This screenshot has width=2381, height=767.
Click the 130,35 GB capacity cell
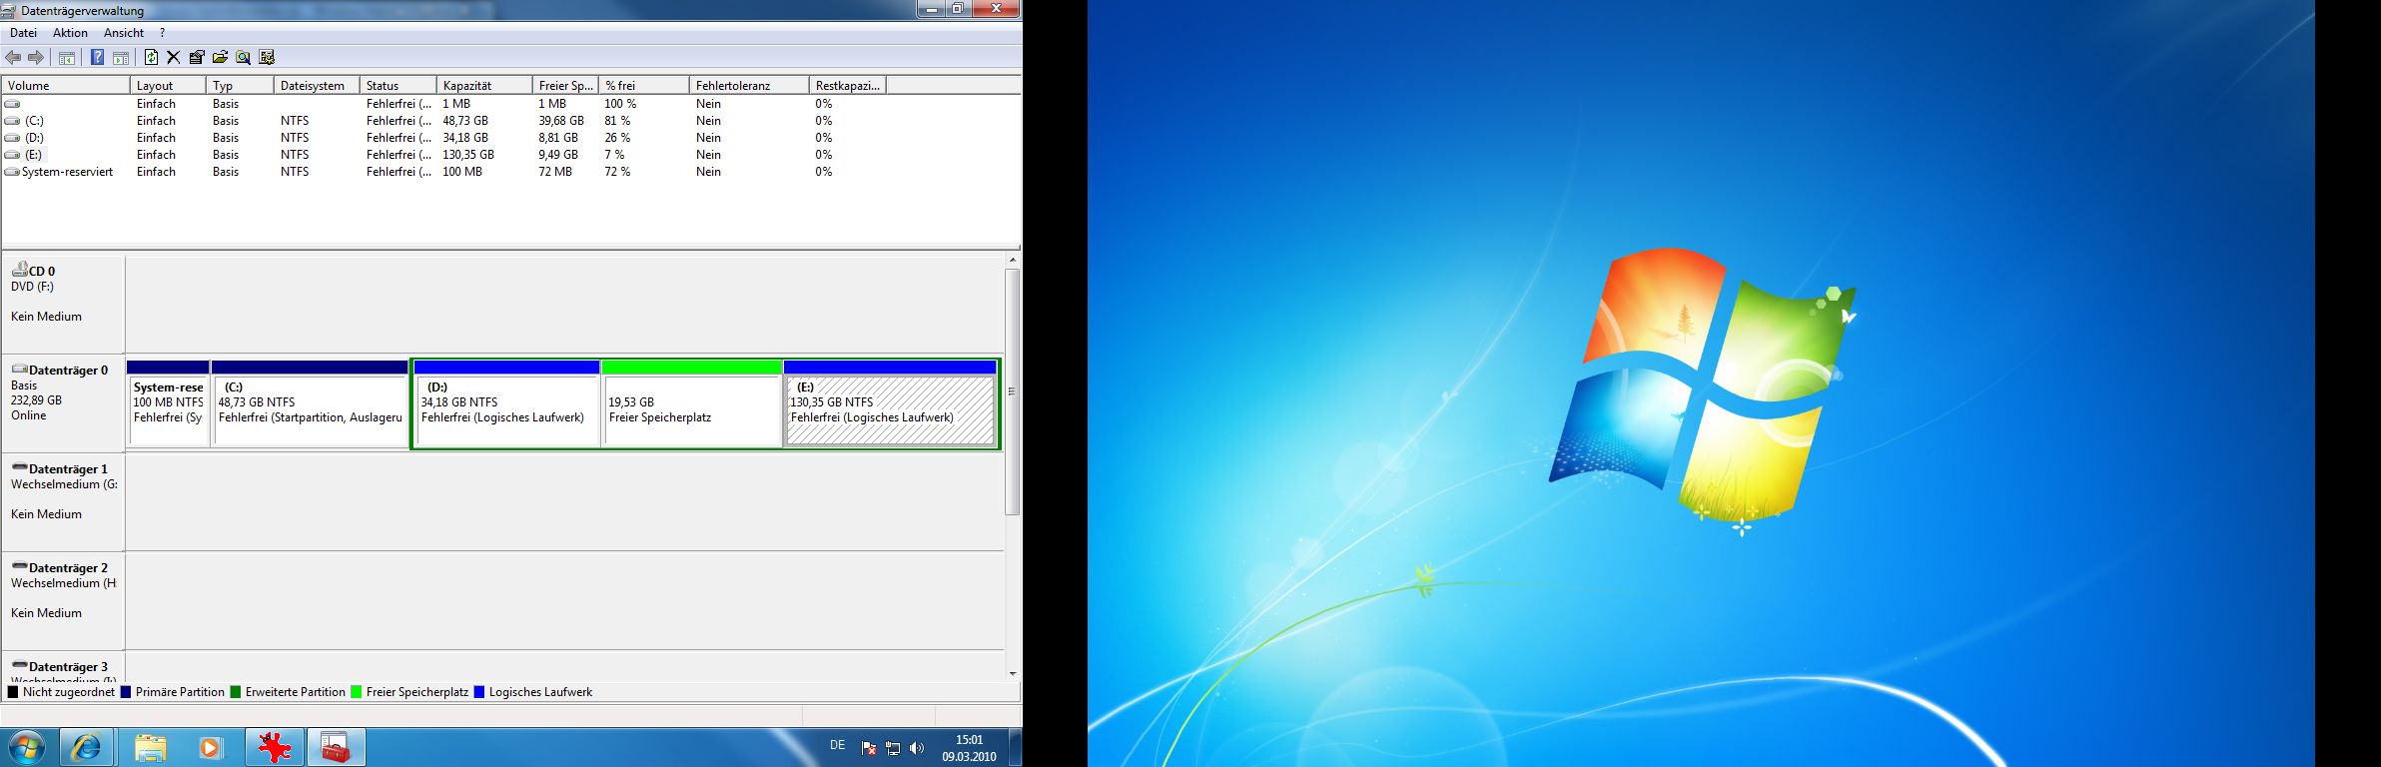[468, 155]
